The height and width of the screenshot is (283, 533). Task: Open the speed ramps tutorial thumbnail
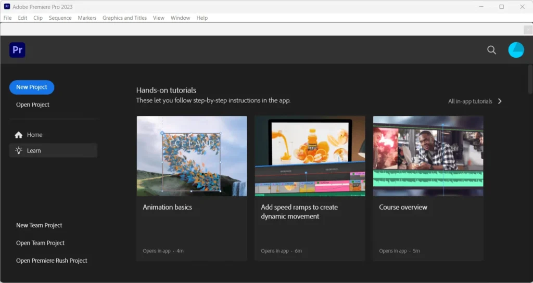[x=310, y=156]
